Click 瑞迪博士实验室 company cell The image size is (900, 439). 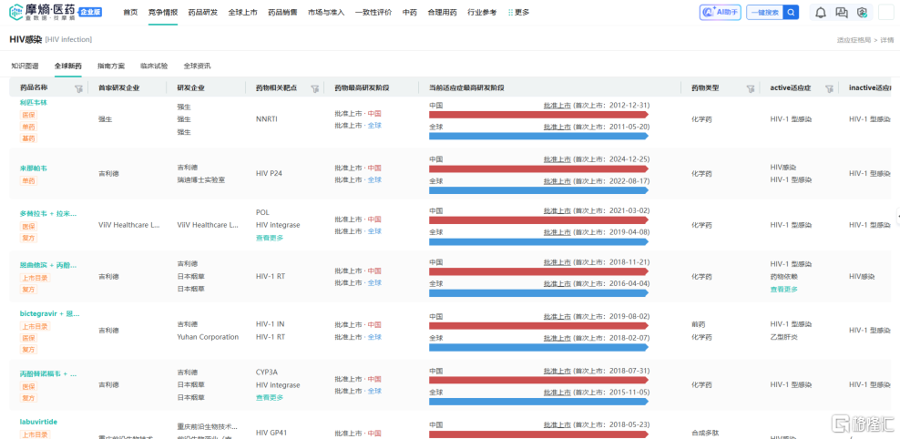(201, 179)
